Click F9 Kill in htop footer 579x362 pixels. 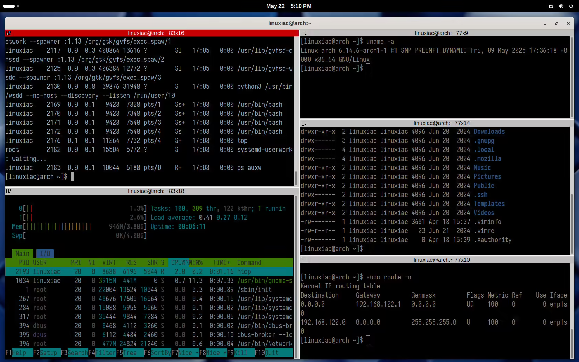click(x=241, y=353)
